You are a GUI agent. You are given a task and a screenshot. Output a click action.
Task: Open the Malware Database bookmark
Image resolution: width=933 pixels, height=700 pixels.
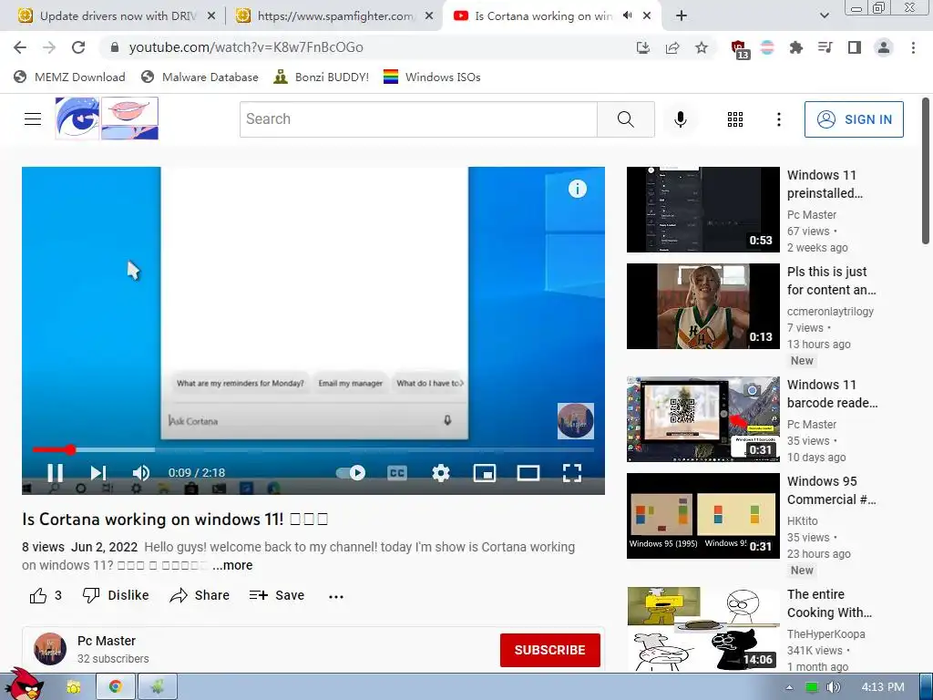pos(200,77)
